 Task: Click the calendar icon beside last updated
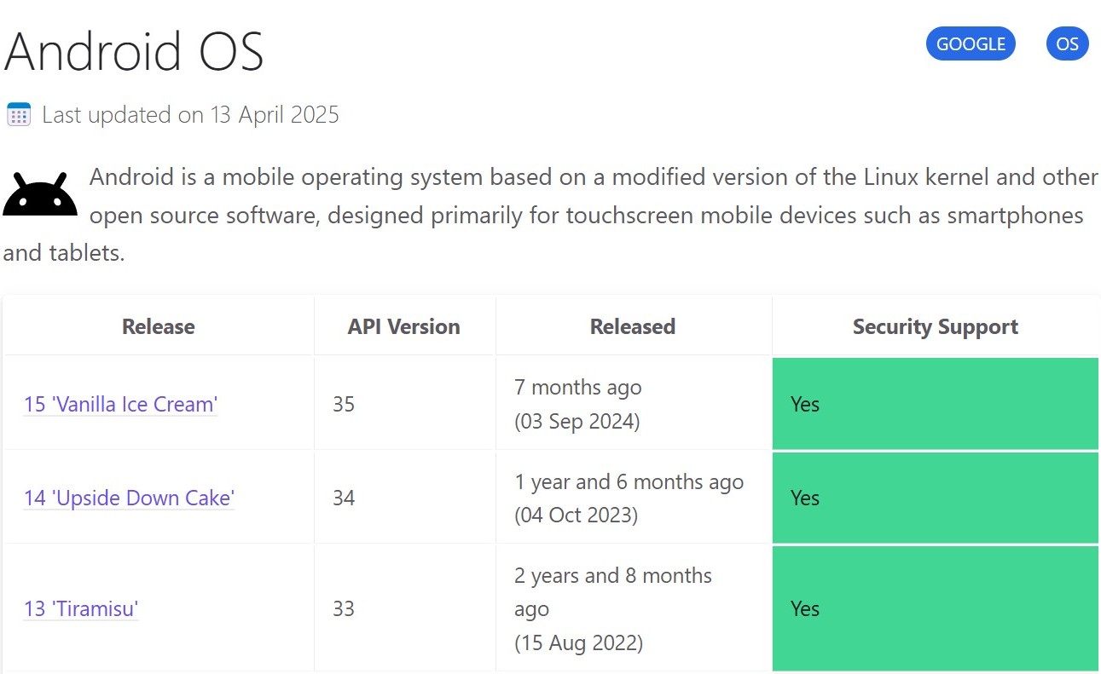click(x=19, y=114)
